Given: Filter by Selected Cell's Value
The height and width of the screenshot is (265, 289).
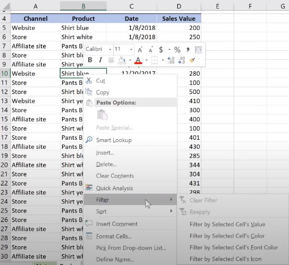Looking at the screenshot, I should [233, 224].
